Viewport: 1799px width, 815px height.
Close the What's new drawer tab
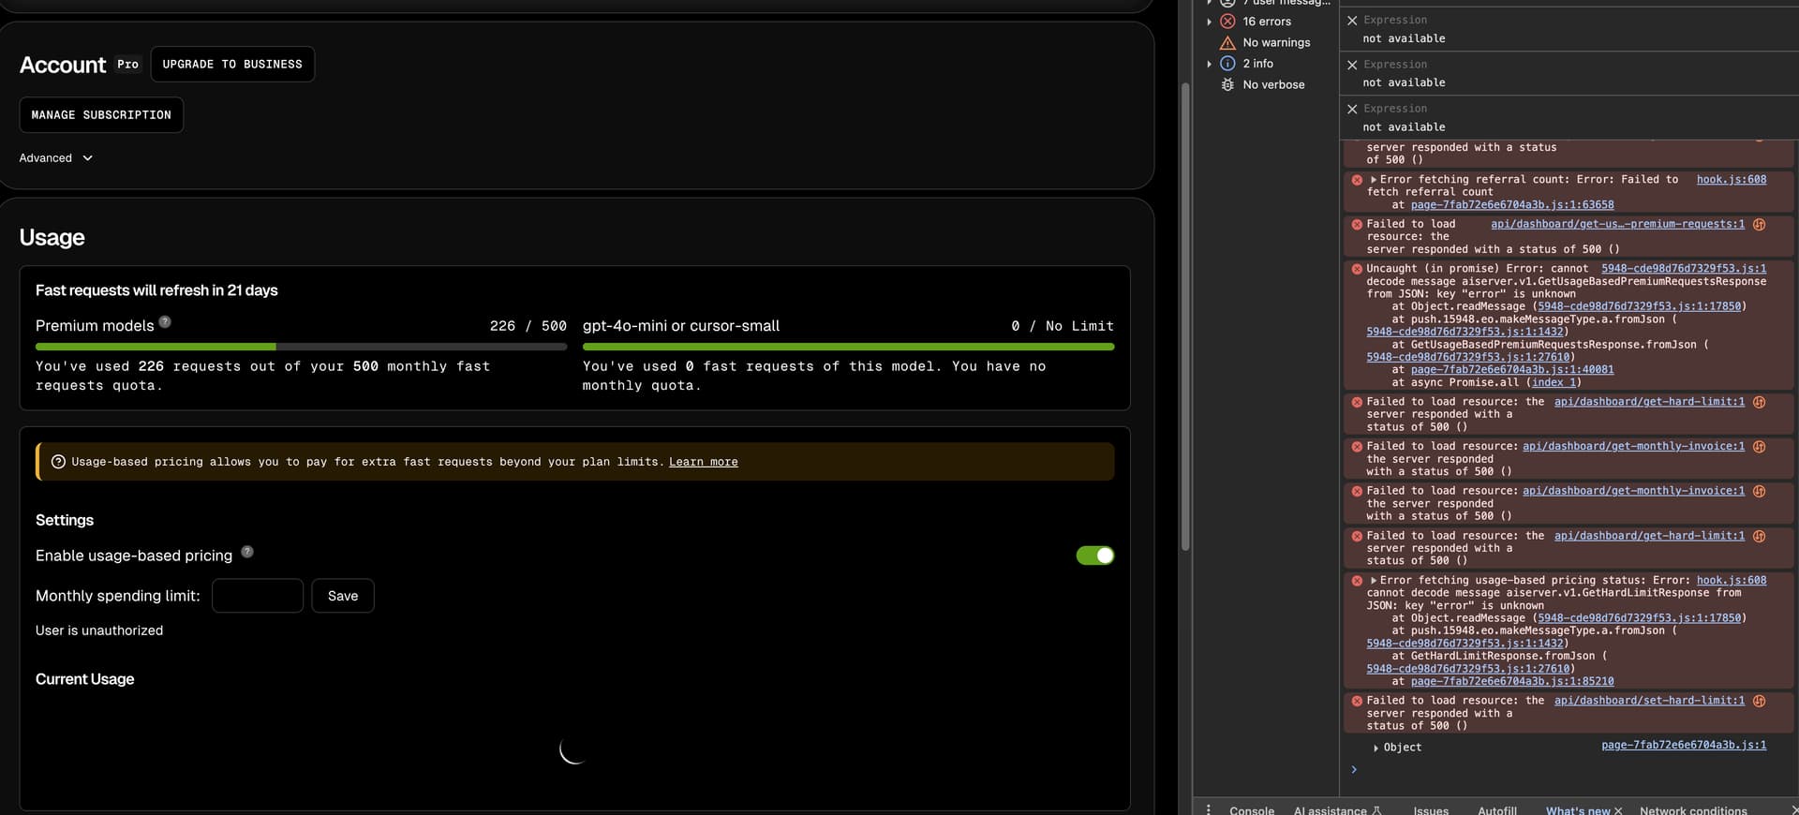1618,810
